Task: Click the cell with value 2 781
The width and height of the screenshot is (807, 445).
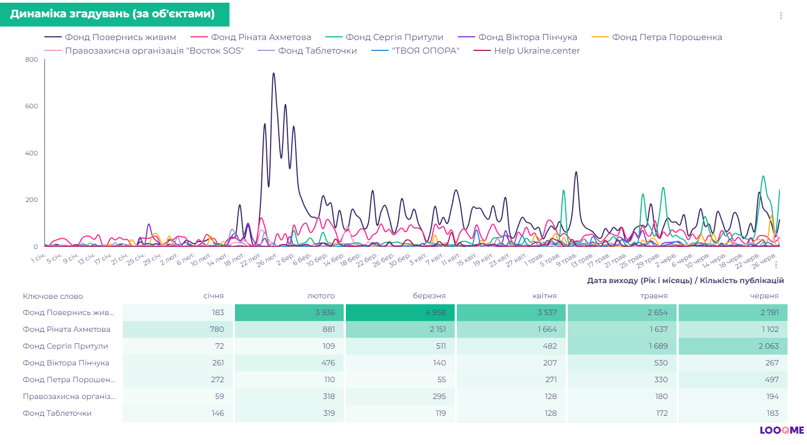Action: (x=733, y=312)
